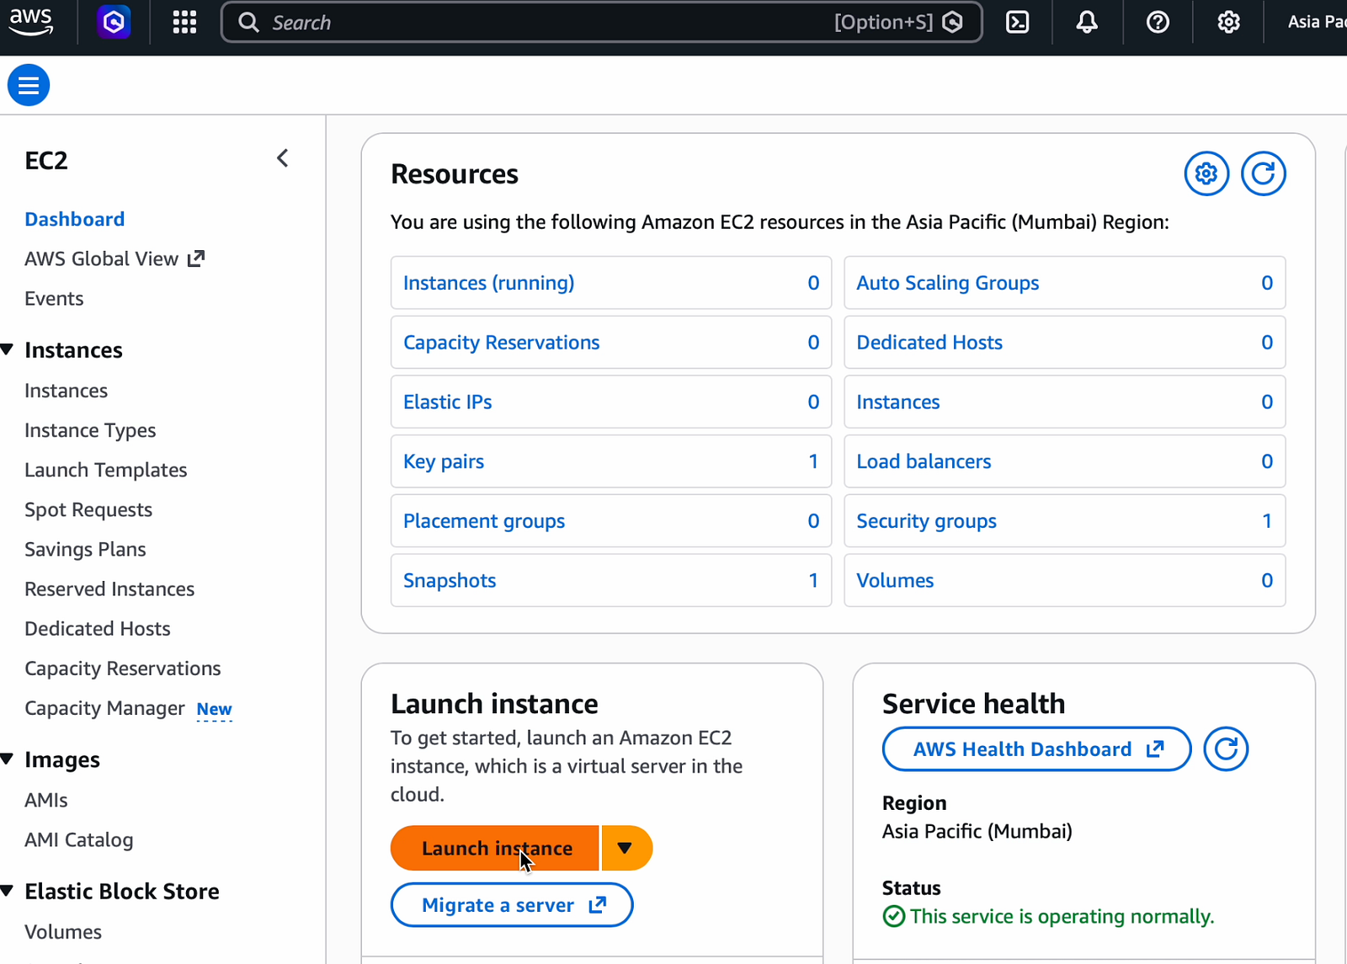Click the New badge next to Capacity Manager
The height and width of the screenshot is (964, 1347).
[x=214, y=710]
